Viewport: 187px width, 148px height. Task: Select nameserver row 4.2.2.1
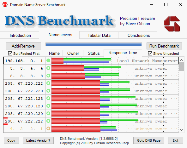click(x=91, y=128)
